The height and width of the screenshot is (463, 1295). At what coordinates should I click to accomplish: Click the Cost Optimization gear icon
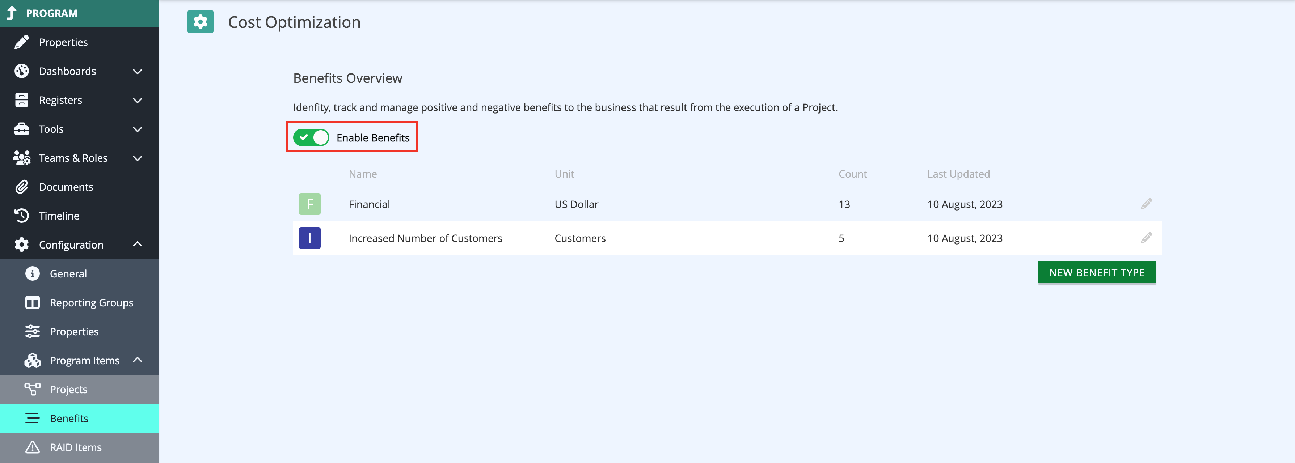pos(200,22)
